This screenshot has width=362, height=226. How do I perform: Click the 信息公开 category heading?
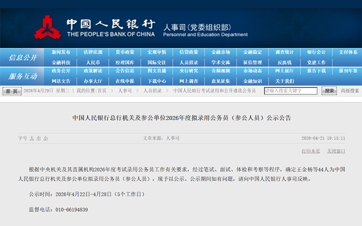(23, 58)
